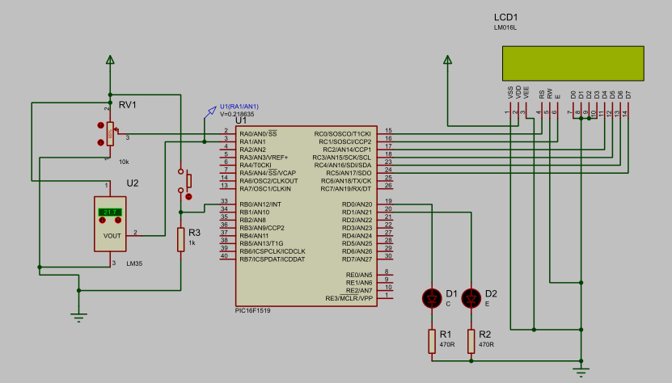This screenshot has width=672, height=383.
Task: Click the RD1/AN21 pin label
Action: tap(357, 213)
